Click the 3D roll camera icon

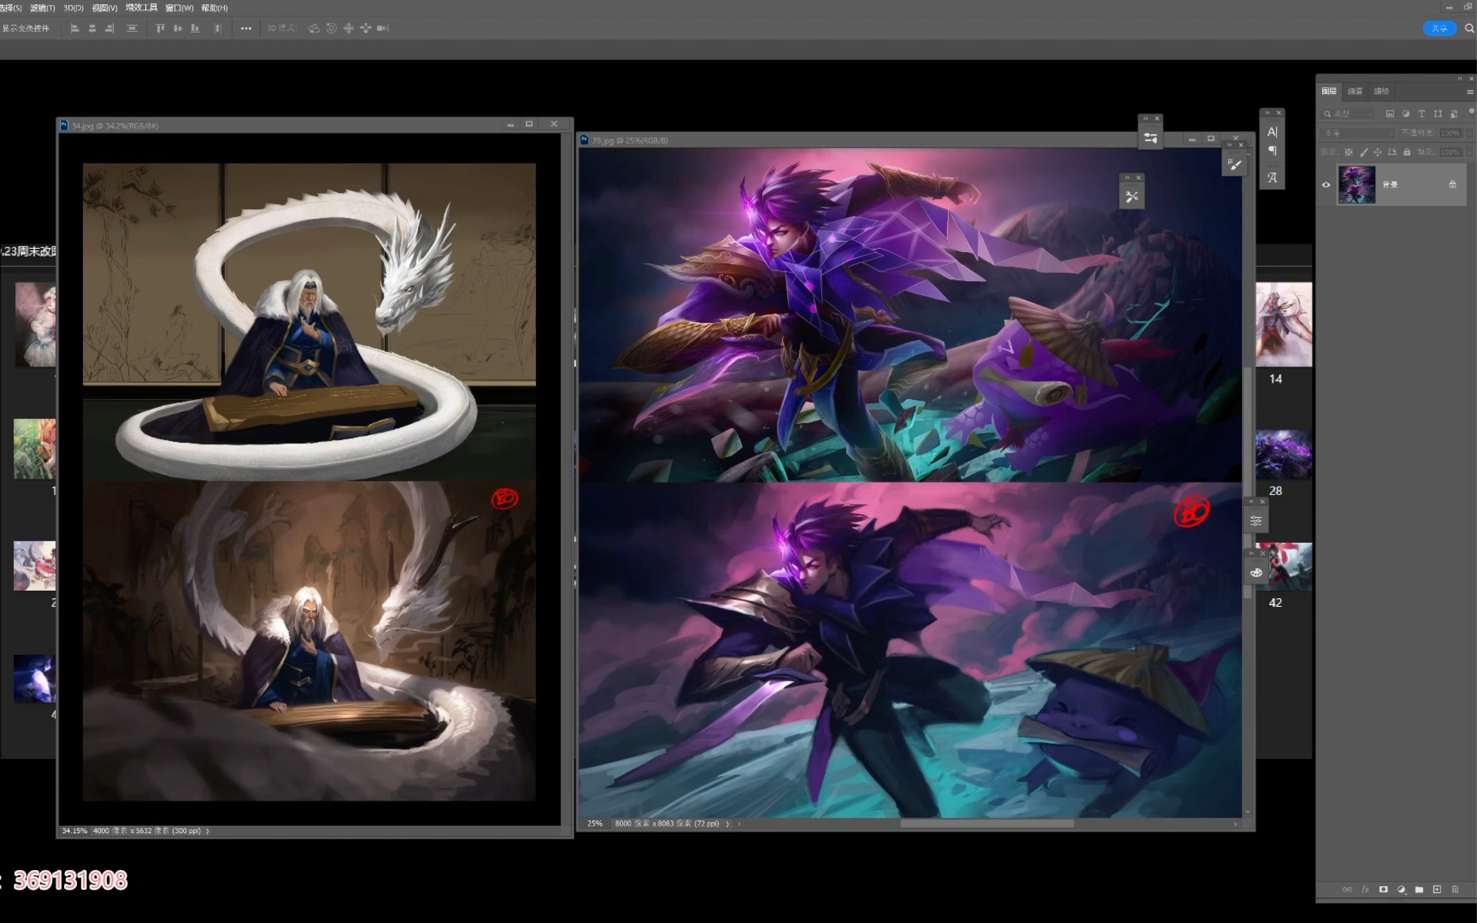point(331,28)
